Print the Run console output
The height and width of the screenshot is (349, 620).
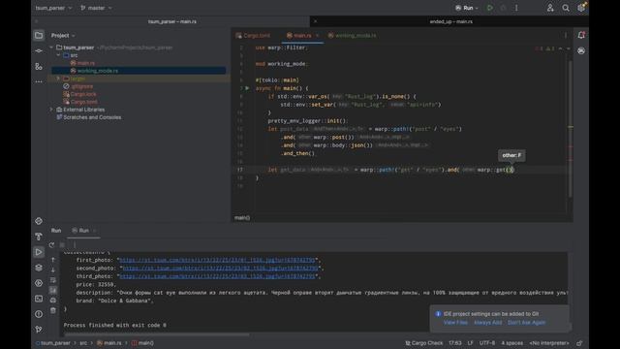click(53, 301)
